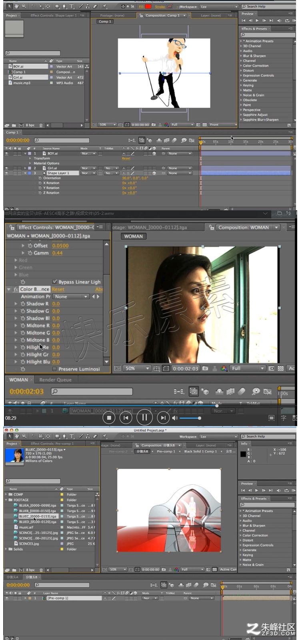Expand the Shadow R property triangle
The image size is (300, 640).
pos(16,304)
